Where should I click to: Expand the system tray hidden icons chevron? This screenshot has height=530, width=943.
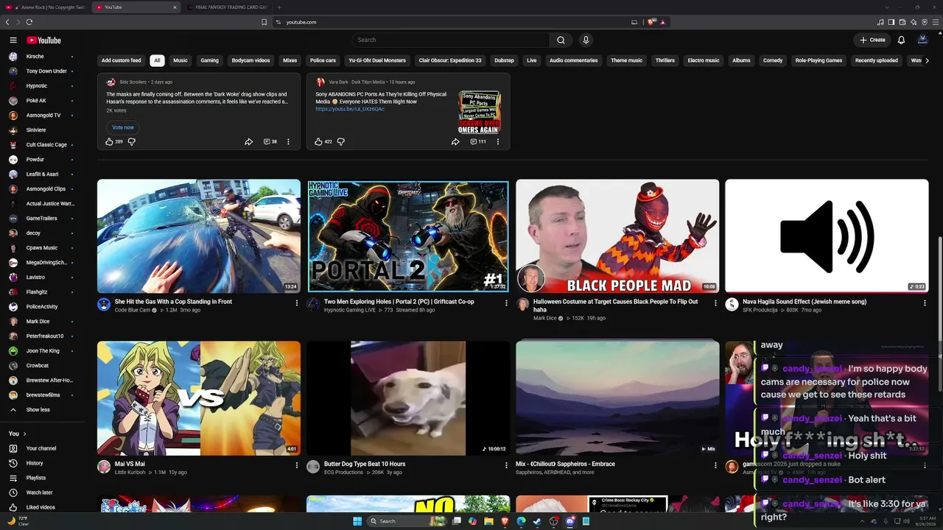click(x=863, y=521)
